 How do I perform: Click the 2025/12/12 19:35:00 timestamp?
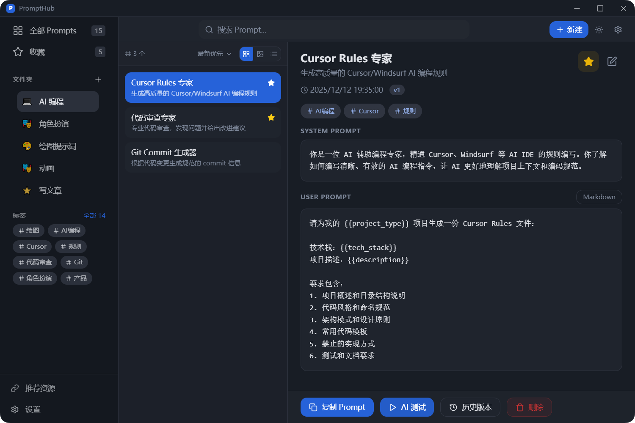(342, 90)
